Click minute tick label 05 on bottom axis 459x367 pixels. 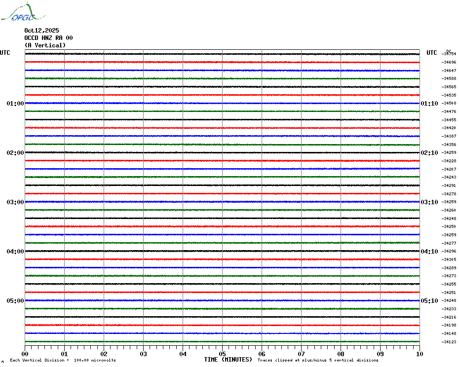pyautogui.click(x=222, y=354)
